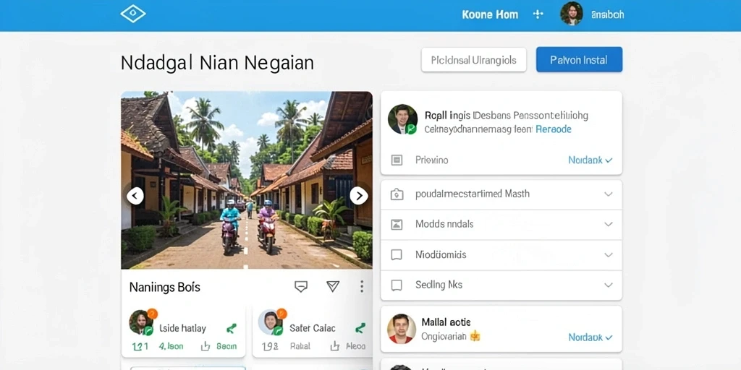Click the green share arrow on Lside hatlay card

click(231, 328)
